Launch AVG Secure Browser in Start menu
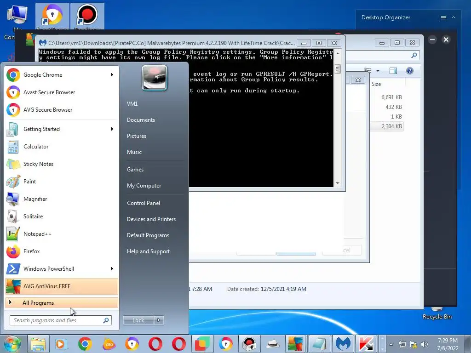The image size is (471, 353). click(62, 109)
